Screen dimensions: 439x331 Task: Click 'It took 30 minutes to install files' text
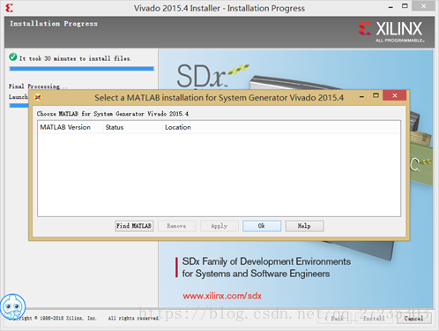[x=75, y=58]
